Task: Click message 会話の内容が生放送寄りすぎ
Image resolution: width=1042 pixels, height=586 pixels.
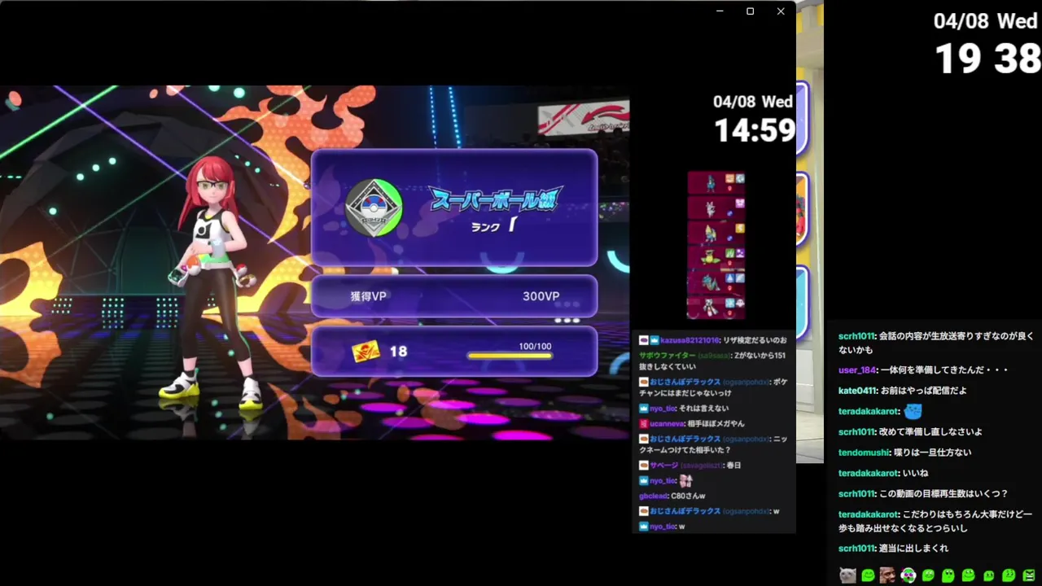Action: coord(936,343)
